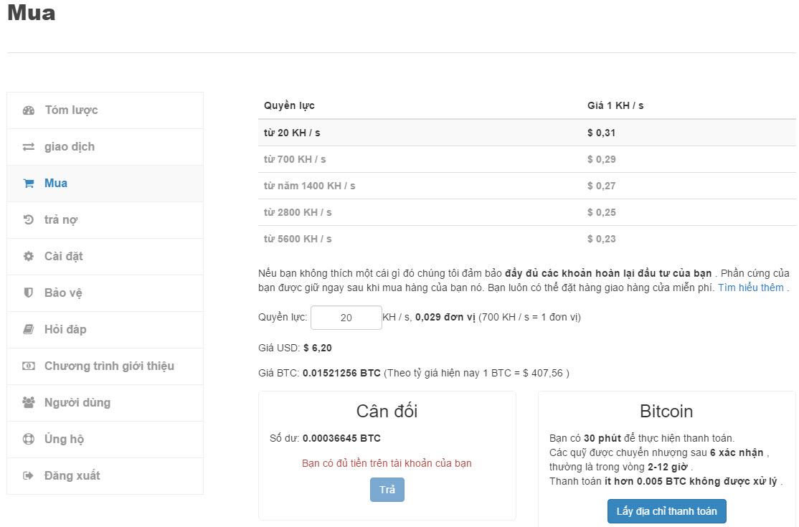Viewport: 799px width, 527px height.
Task: Open the Tóm lược menu item
Action: 105,110
